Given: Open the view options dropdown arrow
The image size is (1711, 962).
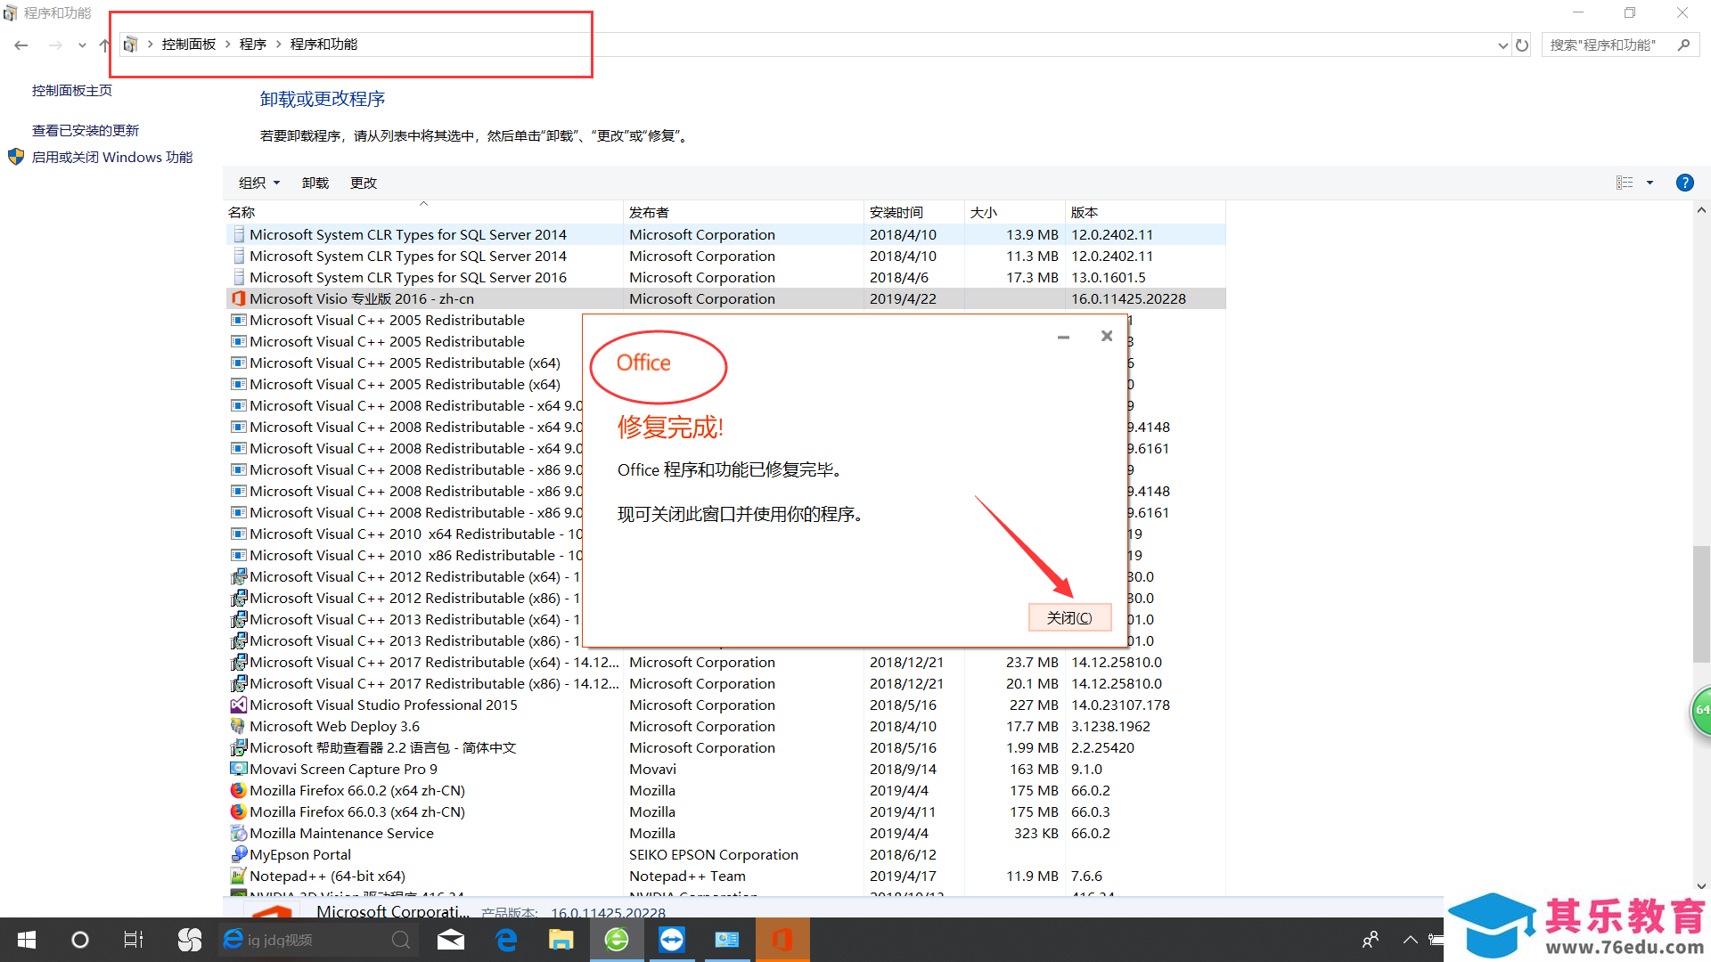Looking at the screenshot, I should pos(1650,183).
